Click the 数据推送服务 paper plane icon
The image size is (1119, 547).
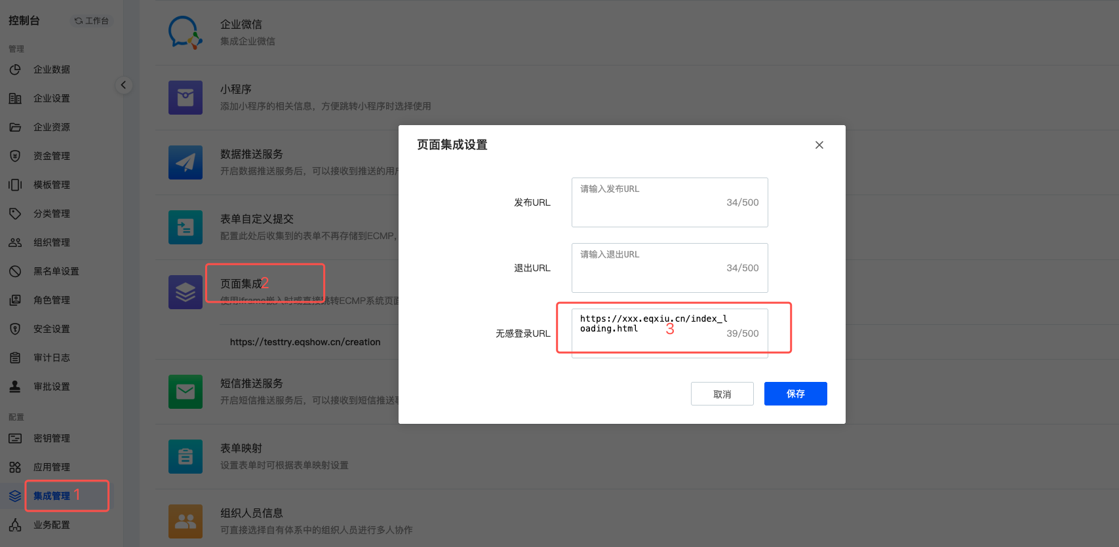tap(185, 162)
